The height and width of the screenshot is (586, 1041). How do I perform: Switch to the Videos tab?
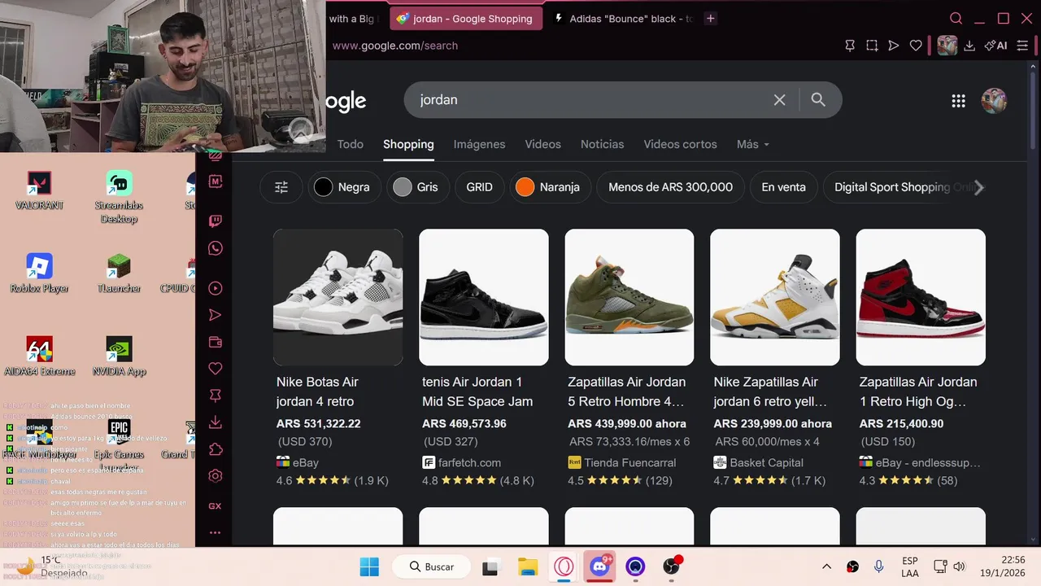(542, 144)
